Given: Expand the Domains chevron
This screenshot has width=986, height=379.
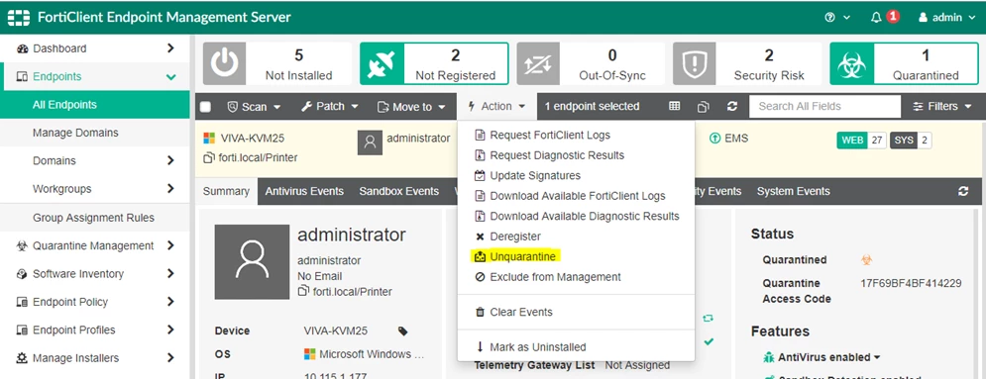Looking at the screenshot, I should [170, 160].
